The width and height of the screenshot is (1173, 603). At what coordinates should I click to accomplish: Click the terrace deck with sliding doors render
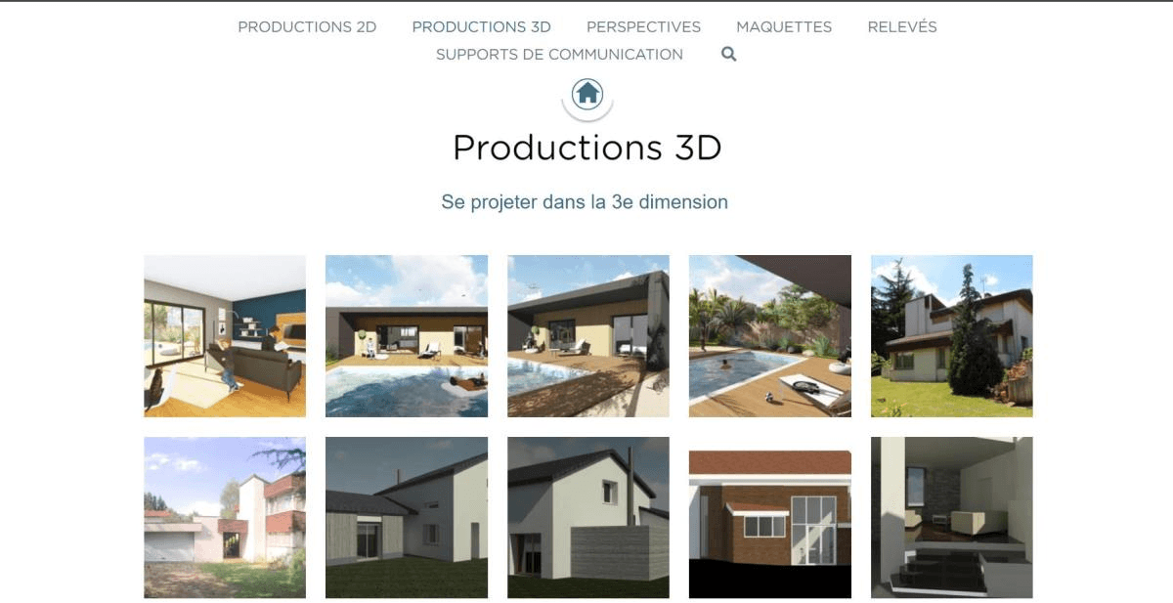587,334
